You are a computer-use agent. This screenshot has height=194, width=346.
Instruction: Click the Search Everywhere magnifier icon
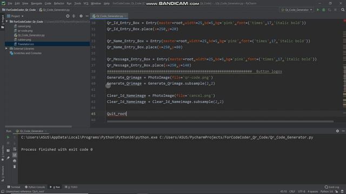[x=343, y=10]
